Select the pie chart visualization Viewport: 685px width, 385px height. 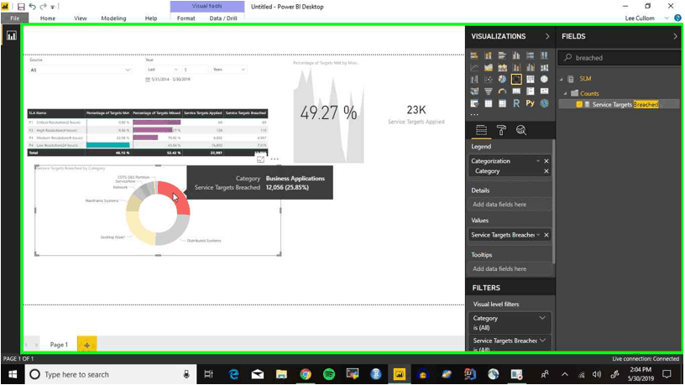click(502, 80)
